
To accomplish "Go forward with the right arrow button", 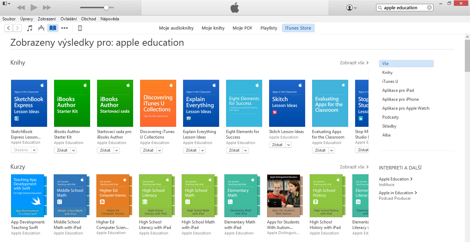I will click(x=17, y=28).
